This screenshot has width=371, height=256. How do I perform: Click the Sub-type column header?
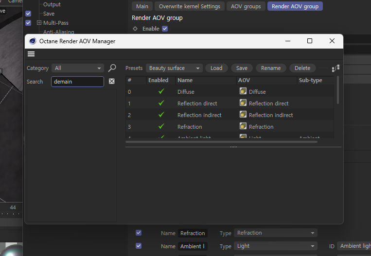click(316, 80)
